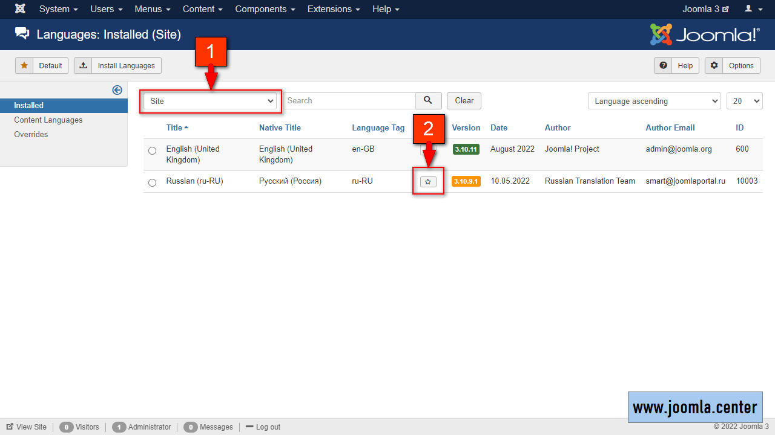Open the Language ascending sort dropdown
This screenshot has height=435, width=775.
654,101
